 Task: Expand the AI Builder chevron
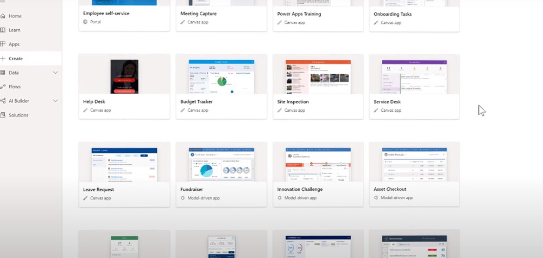point(55,101)
